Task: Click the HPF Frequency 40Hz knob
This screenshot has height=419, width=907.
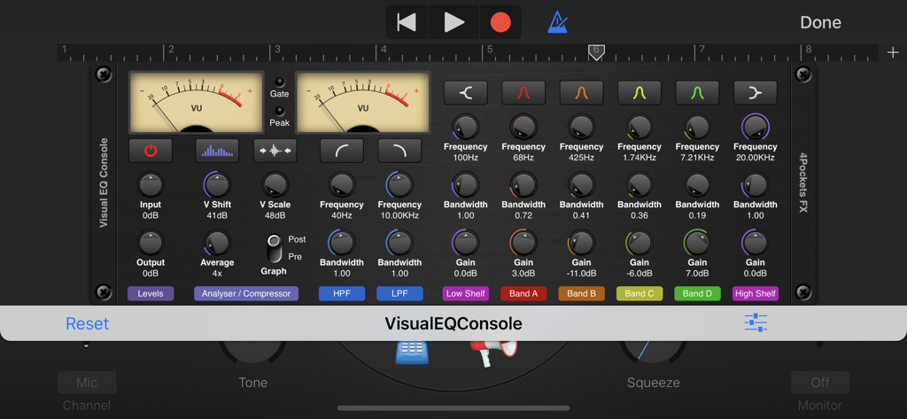Action: (x=341, y=185)
